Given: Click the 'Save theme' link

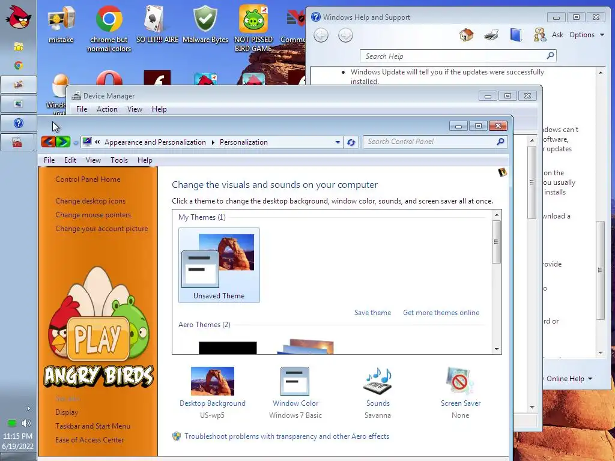Looking at the screenshot, I should (372, 313).
